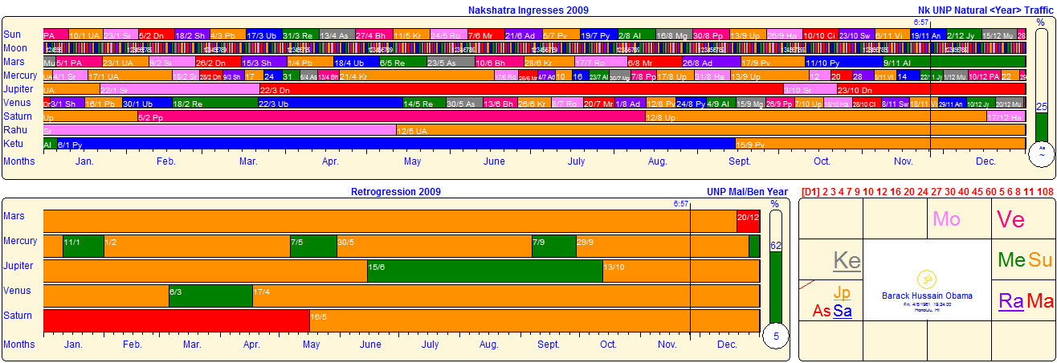The width and height of the screenshot is (1057, 363).
Task: Select the Rahu (Ra) glyph in the chart
Action: tap(1010, 302)
